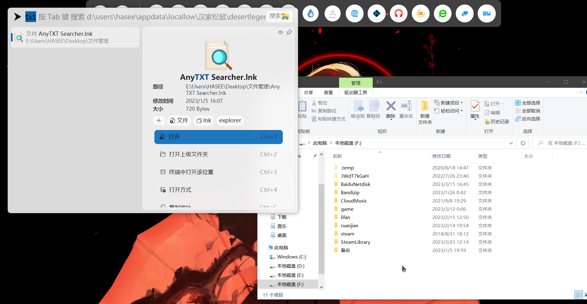The width and height of the screenshot is (587, 304).
Task: Switch view mode with status bar list icon
Action: (x=579, y=295)
